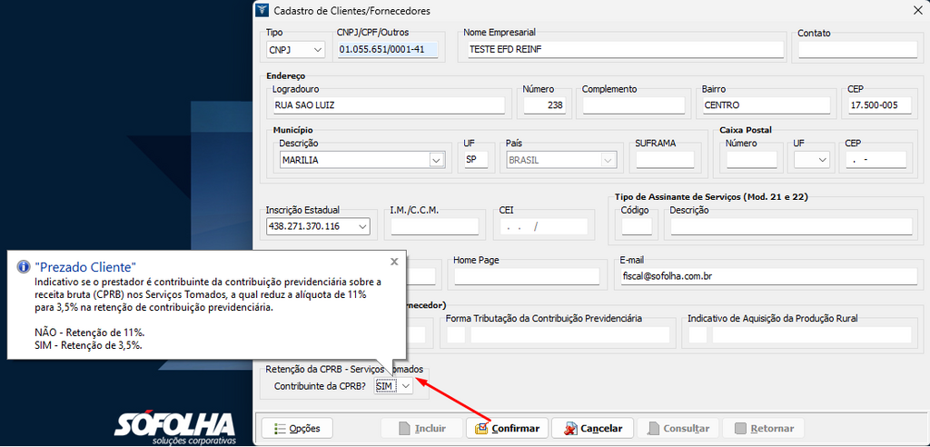This screenshot has height=447, width=930.
Task: Click the Home Page input field
Action: coord(527,276)
